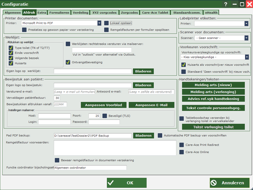
Task: Uncheck Huisarts on werklijst
Action: tap(11, 63)
